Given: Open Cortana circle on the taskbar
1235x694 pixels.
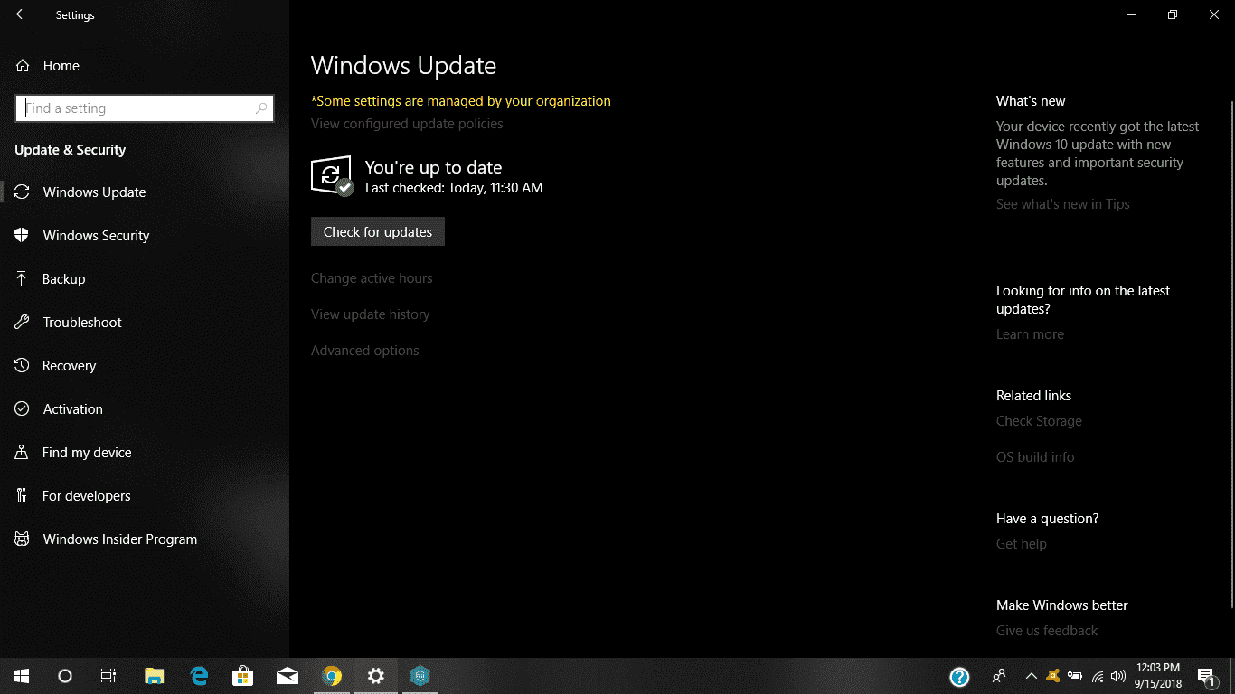Looking at the screenshot, I should click(65, 676).
